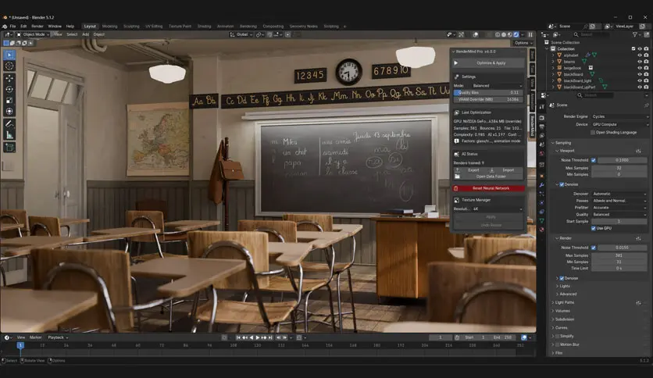Click Optimize & Apply button
The height and width of the screenshot is (378, 653).
click(488, 63)
